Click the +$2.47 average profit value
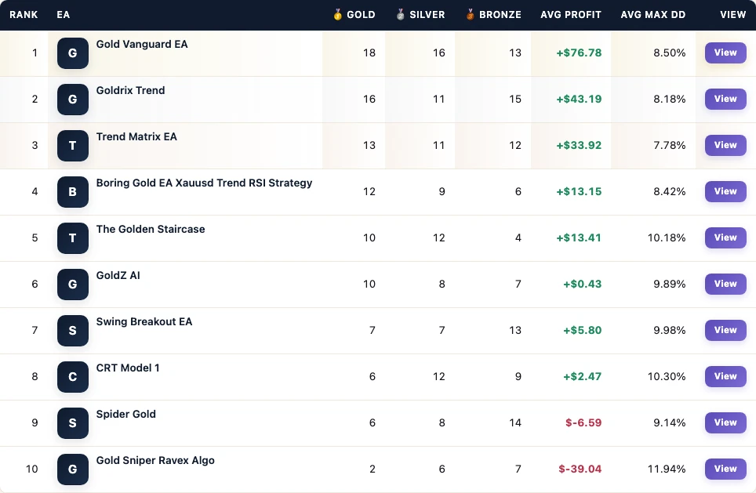The height and width of the screenshot is (493, 756). pyautogui.click(x=583, y=377)
